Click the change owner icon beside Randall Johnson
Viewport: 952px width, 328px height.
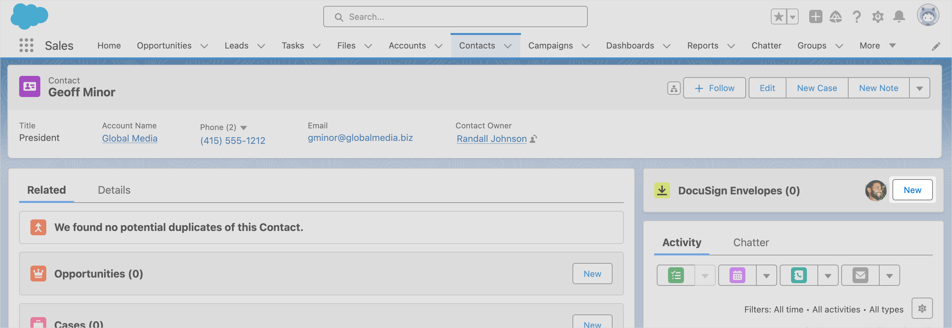click(x=533, y=139)
